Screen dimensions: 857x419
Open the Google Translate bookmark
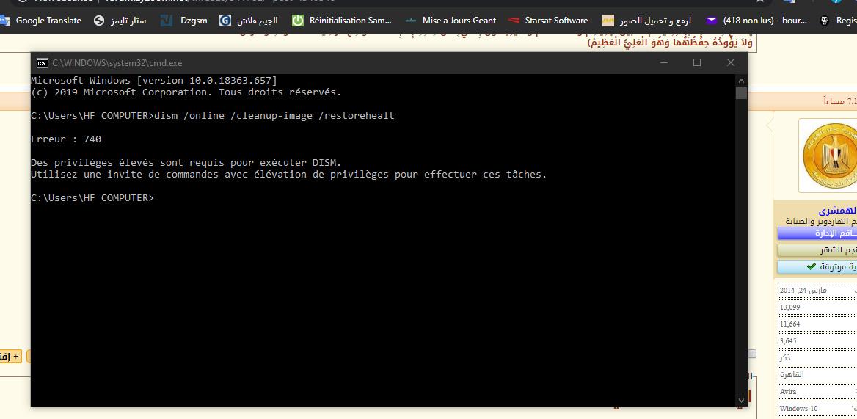coord(41,21)
